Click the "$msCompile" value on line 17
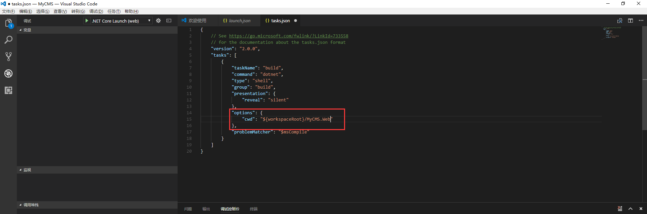The width and height of the screenshot is (647, 214). coord(294,132)
